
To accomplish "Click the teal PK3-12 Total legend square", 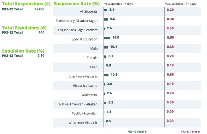I will pos(146,131).
